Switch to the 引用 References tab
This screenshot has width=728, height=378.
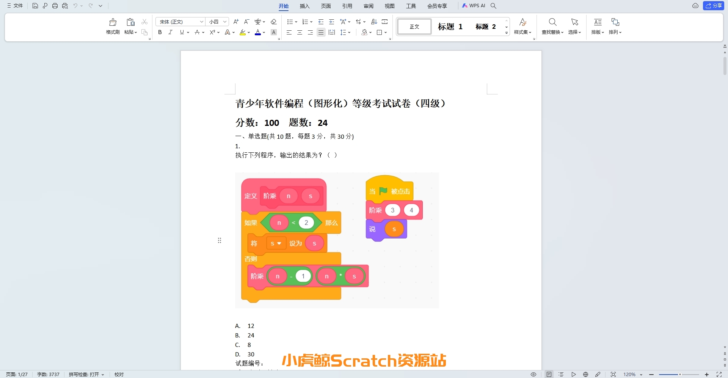(347, 6)
